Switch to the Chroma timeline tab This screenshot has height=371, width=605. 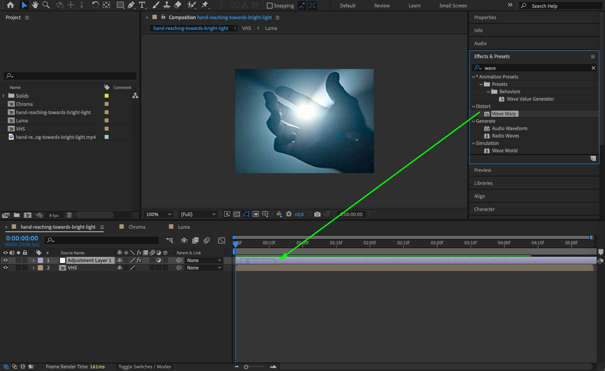pos(136,227)
